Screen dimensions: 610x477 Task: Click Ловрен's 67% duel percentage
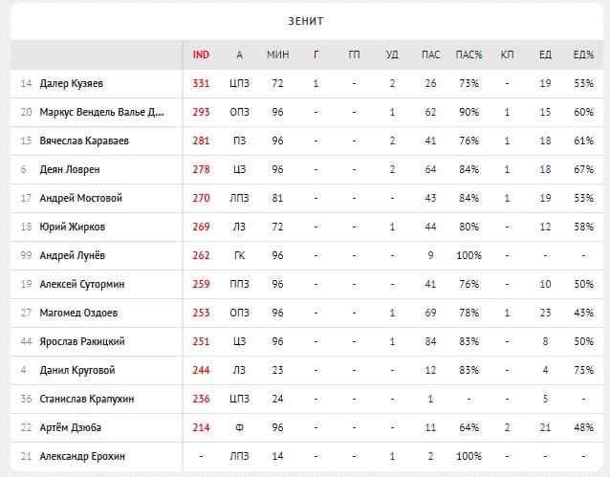583,169
